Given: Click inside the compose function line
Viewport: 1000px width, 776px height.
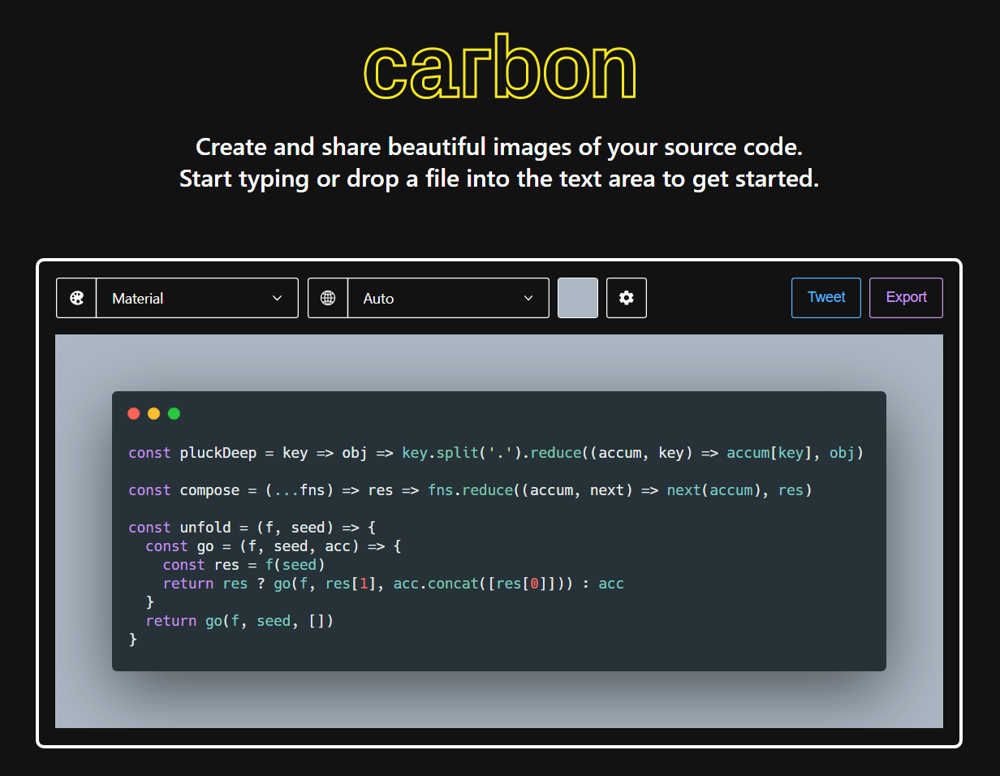Looking at the screenshot, I should (x=470, y=490).
